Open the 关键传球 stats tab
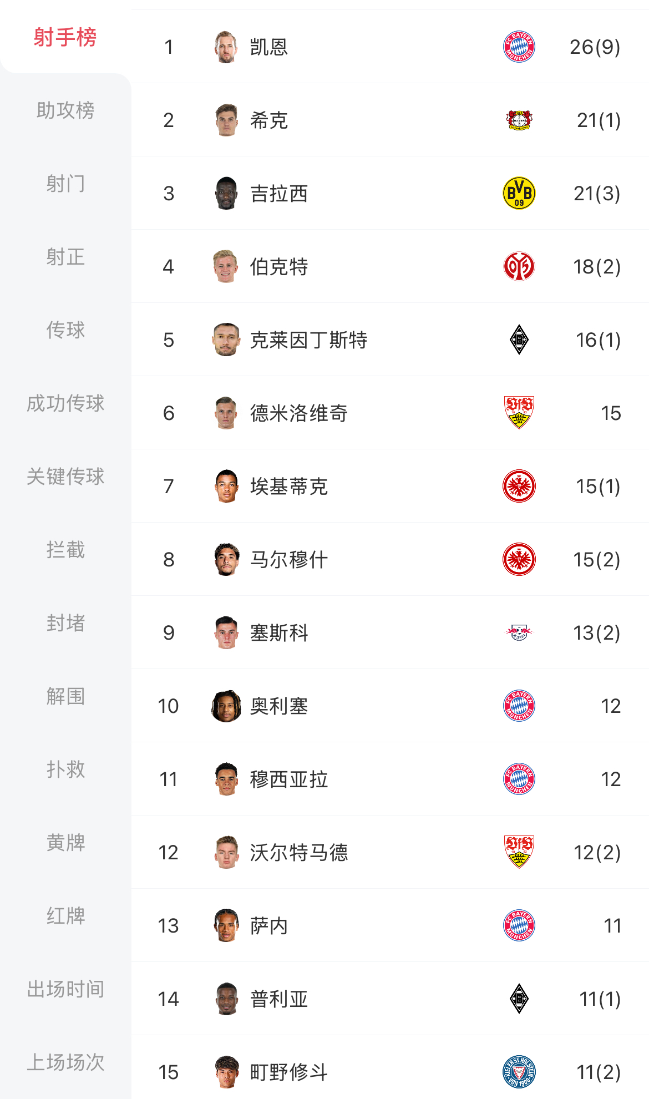The height and width of the screenshot is (1099, 649). point(65,477)
